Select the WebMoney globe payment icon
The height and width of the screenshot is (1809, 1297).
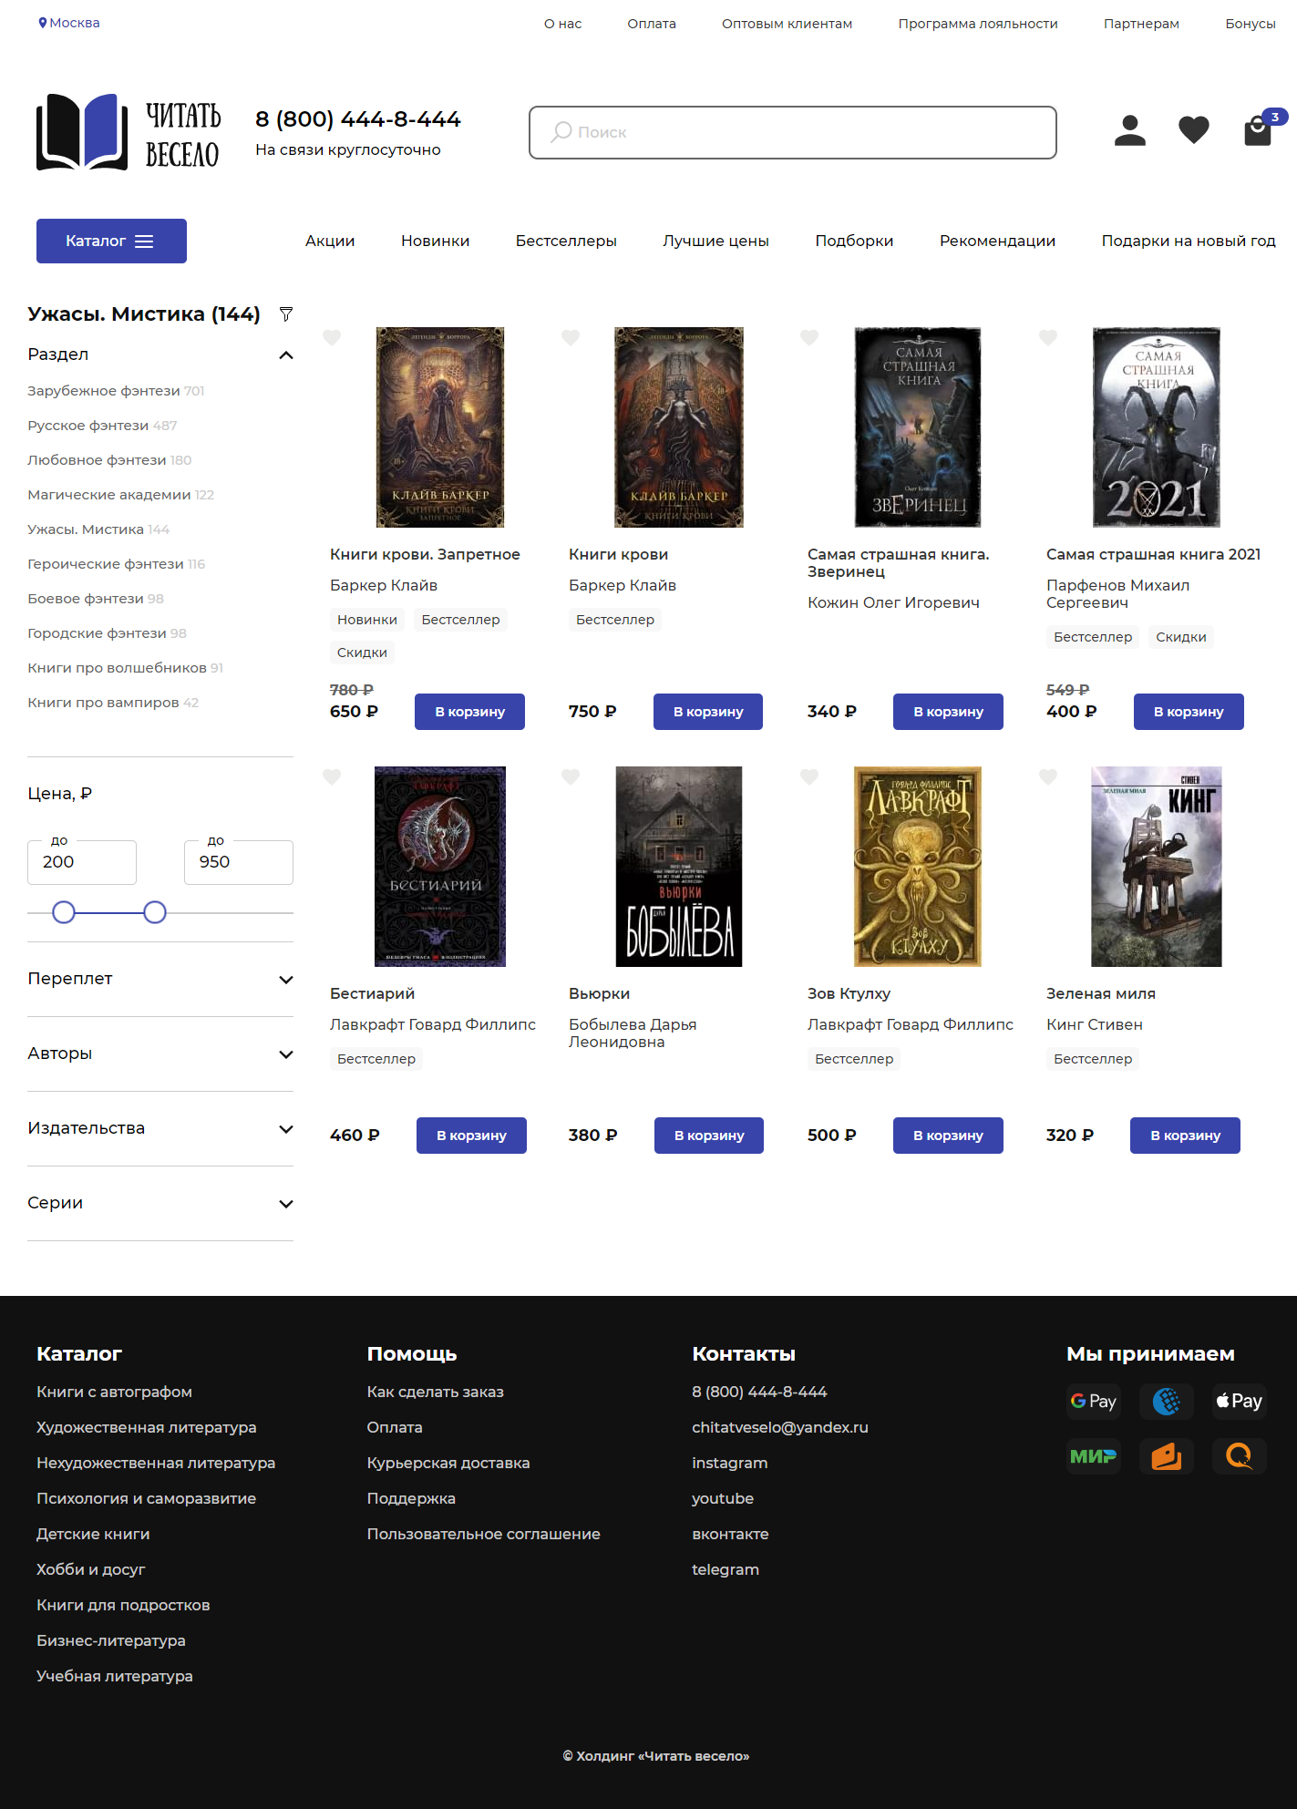pos(1167,1402)
